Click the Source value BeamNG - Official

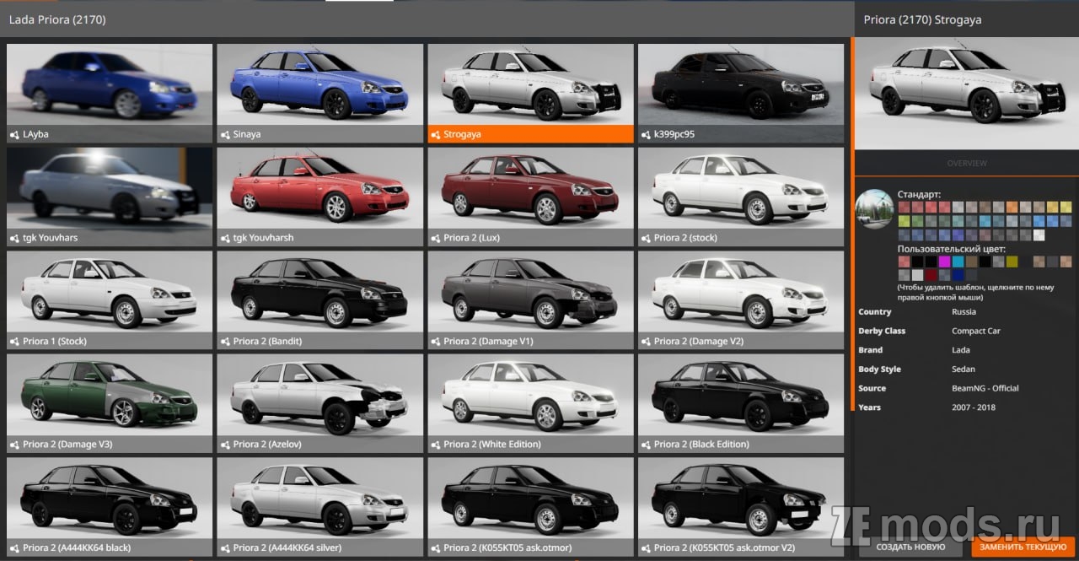(985, 388)
